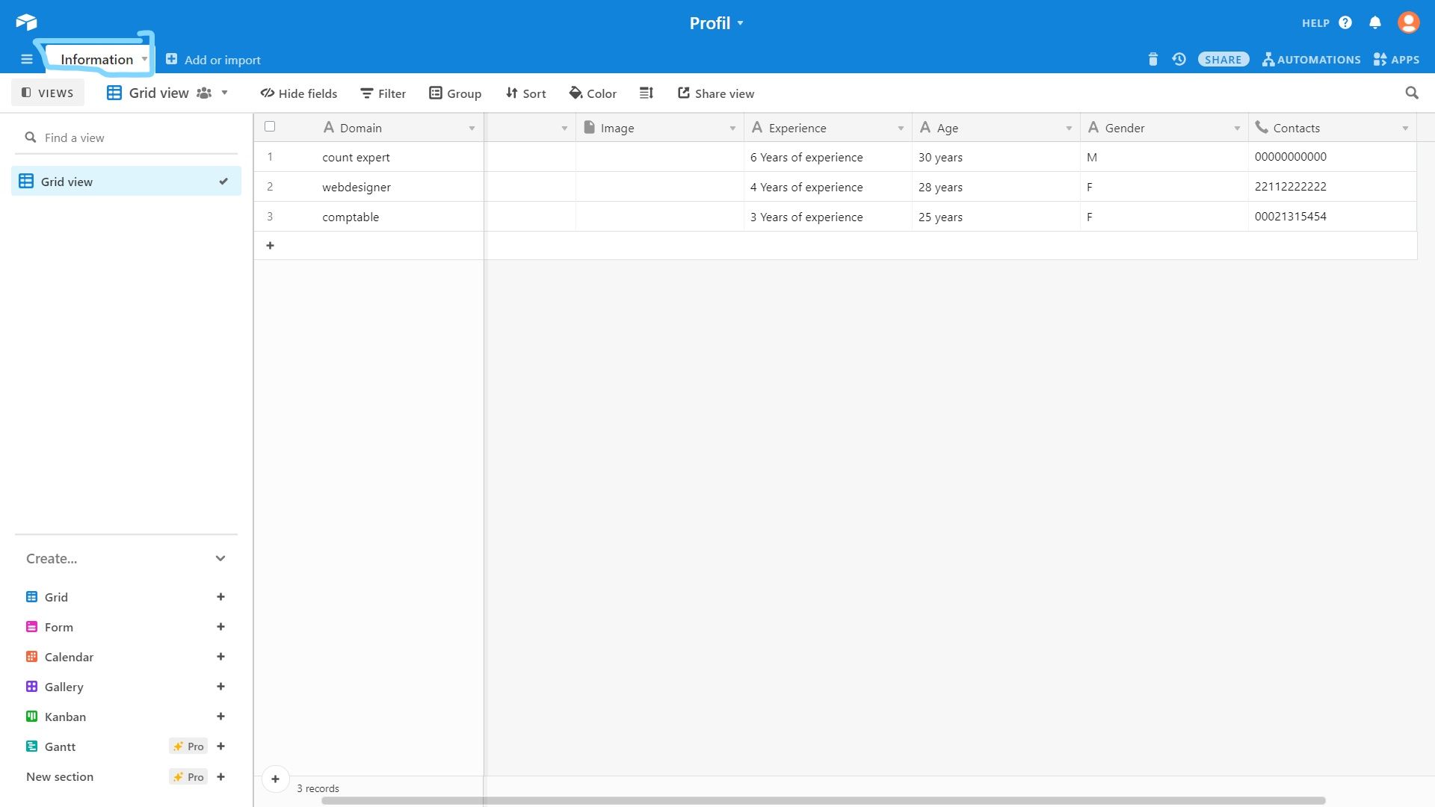Open Grid view options dropdown arrow
Viewport: 1435px width, 807px height.
[x=224, y=93]
